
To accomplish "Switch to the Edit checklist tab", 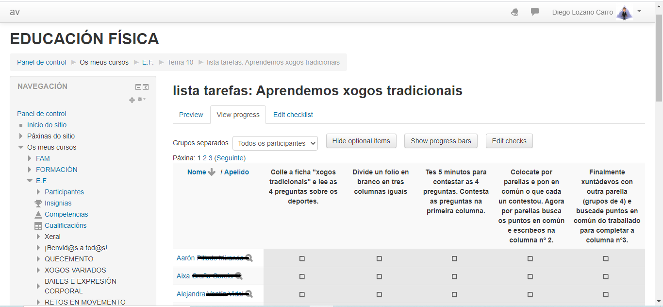I will 293,115.
